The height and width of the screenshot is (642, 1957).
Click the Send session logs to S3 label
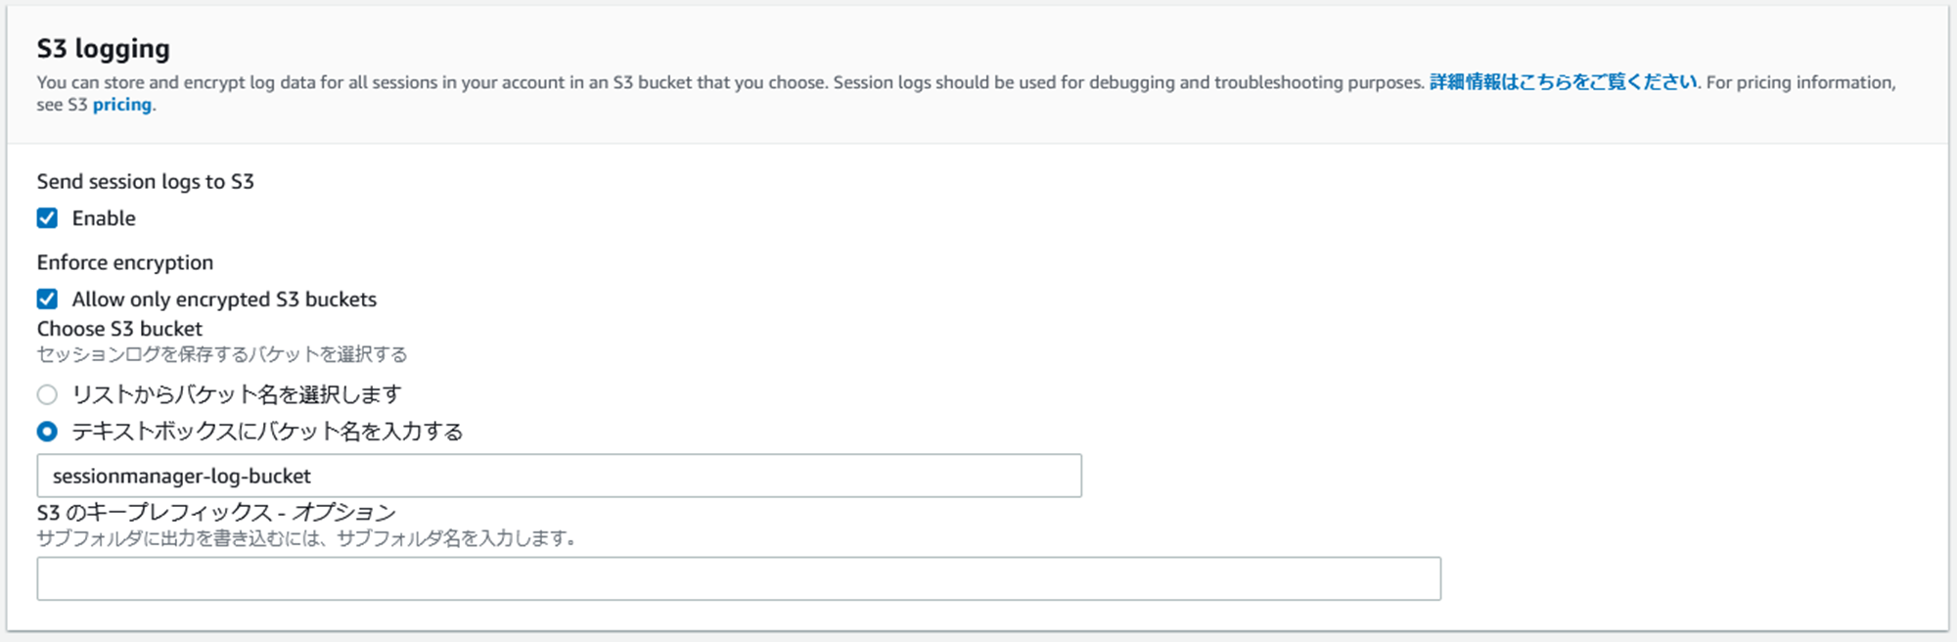[146, 181]
